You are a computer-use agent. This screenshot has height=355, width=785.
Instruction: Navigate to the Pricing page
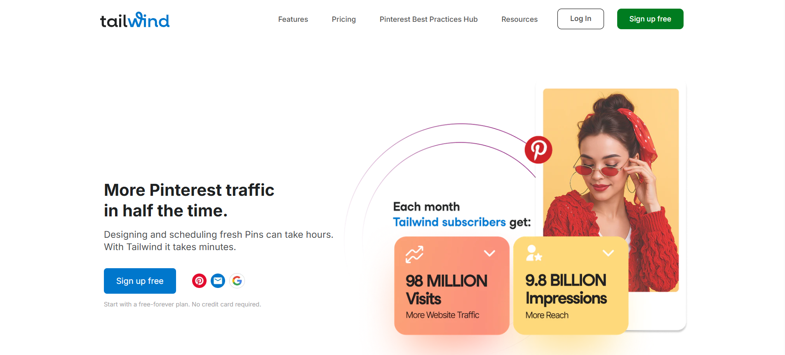point(343,19)
